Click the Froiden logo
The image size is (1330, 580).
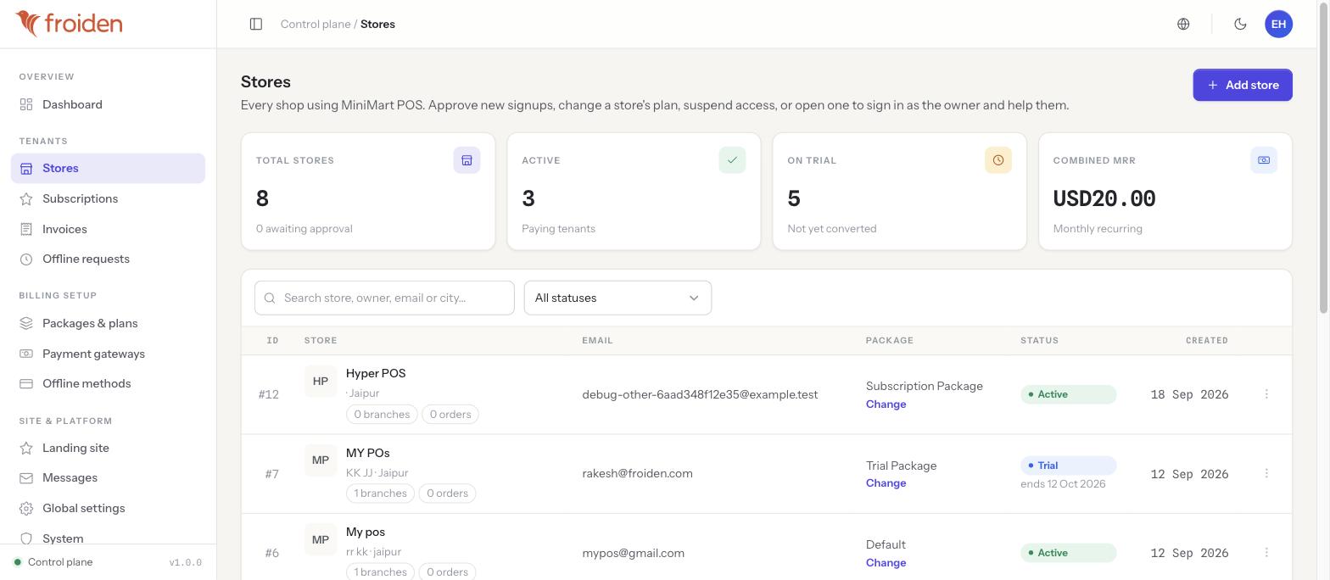point(69,24)
